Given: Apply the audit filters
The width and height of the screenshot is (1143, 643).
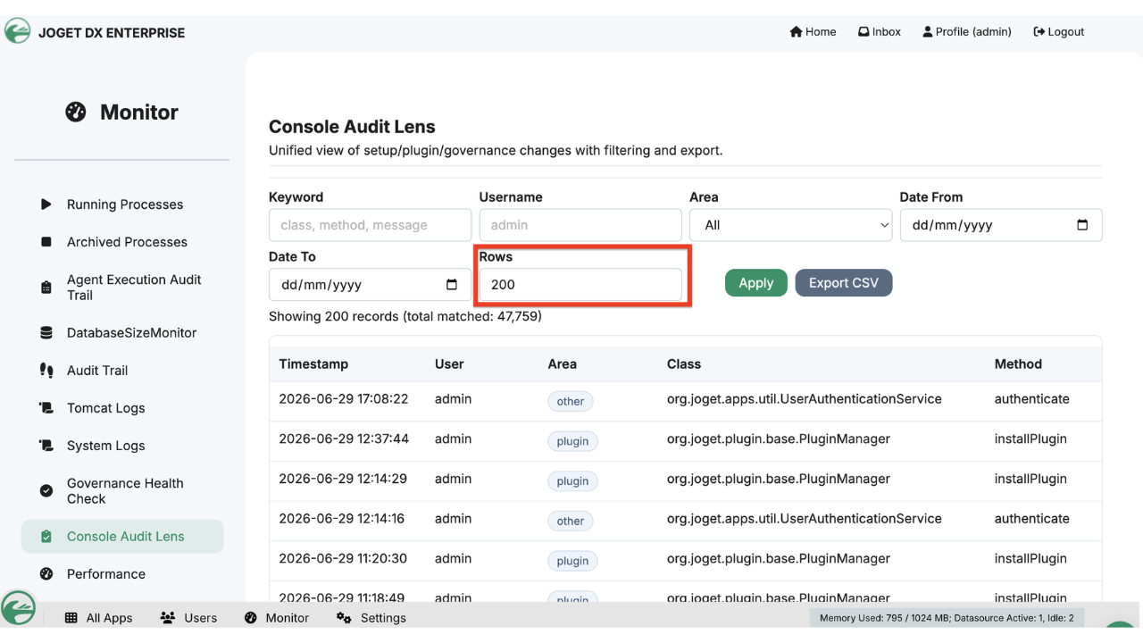Looking at the screenshot, I should [756, 283].
